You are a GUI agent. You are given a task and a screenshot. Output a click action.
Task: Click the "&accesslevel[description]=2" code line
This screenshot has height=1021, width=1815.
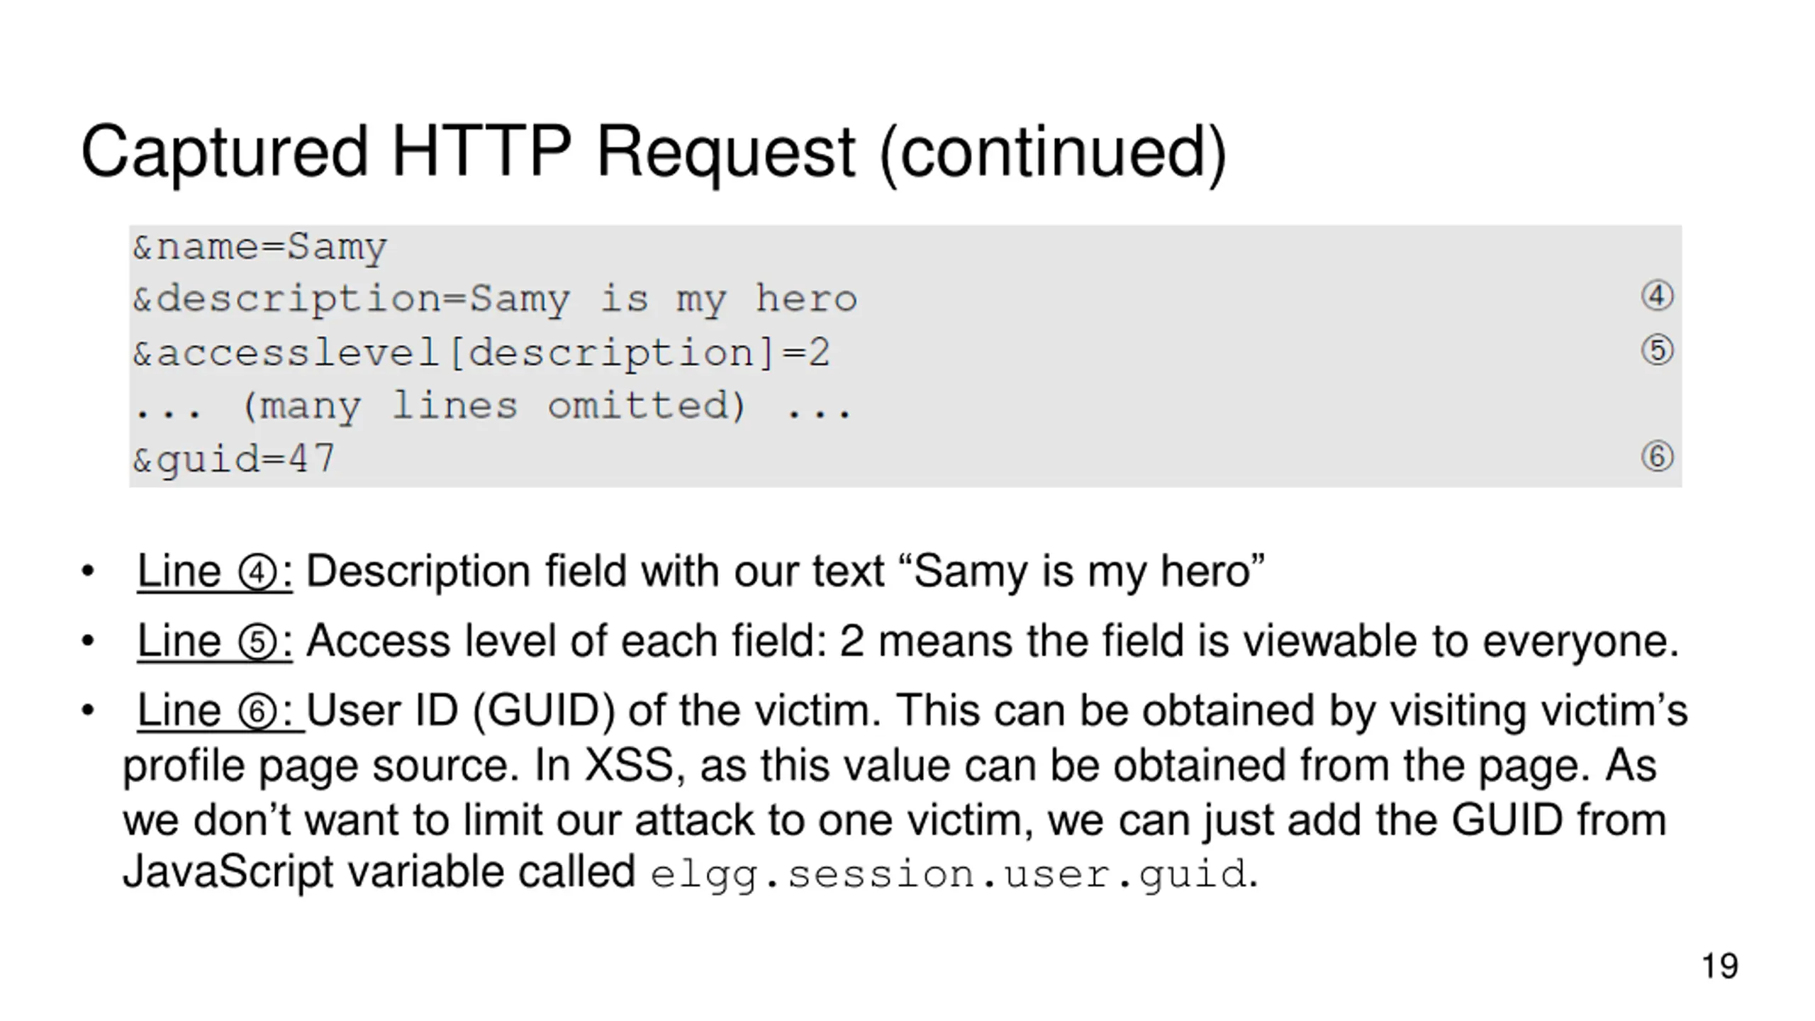[481, 352]
